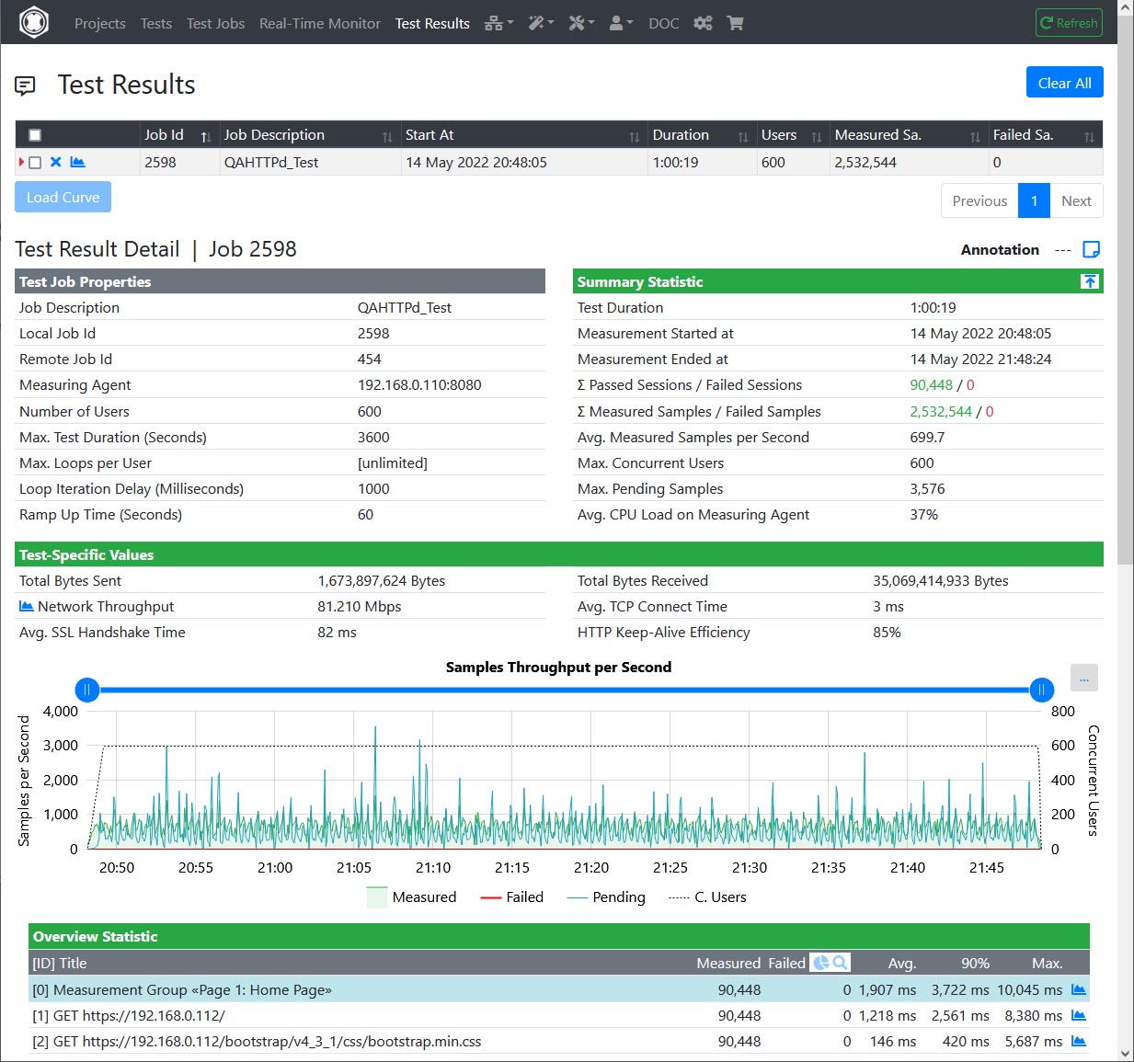Toggle the Failed series in chart legend
Viewport: 1134px width, 1062px height.
pyautogui.click(x=512, y=897)
